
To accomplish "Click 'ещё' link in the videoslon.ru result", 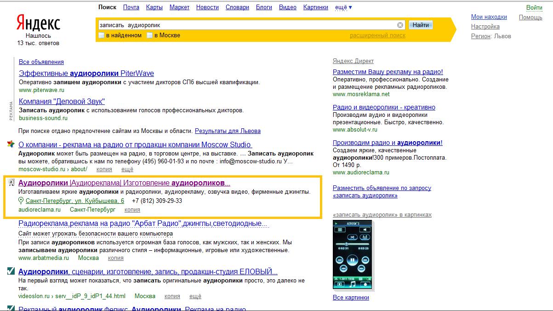I will click(195, 296).
